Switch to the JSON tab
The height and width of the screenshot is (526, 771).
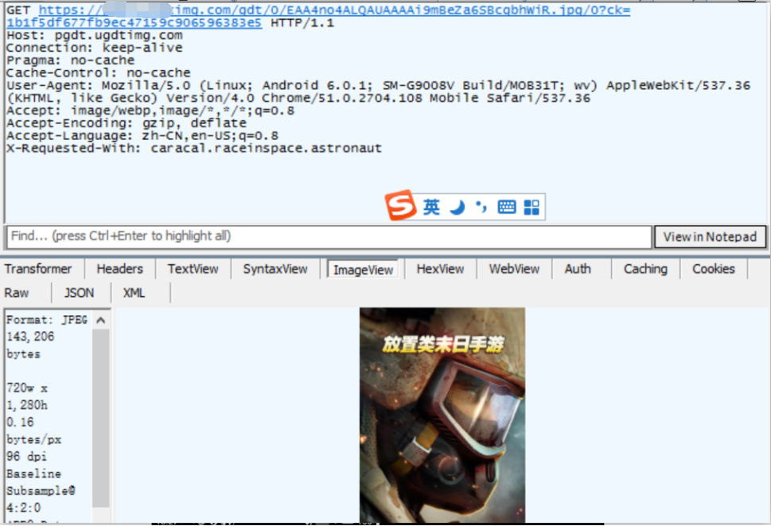[x=79, y=293]
